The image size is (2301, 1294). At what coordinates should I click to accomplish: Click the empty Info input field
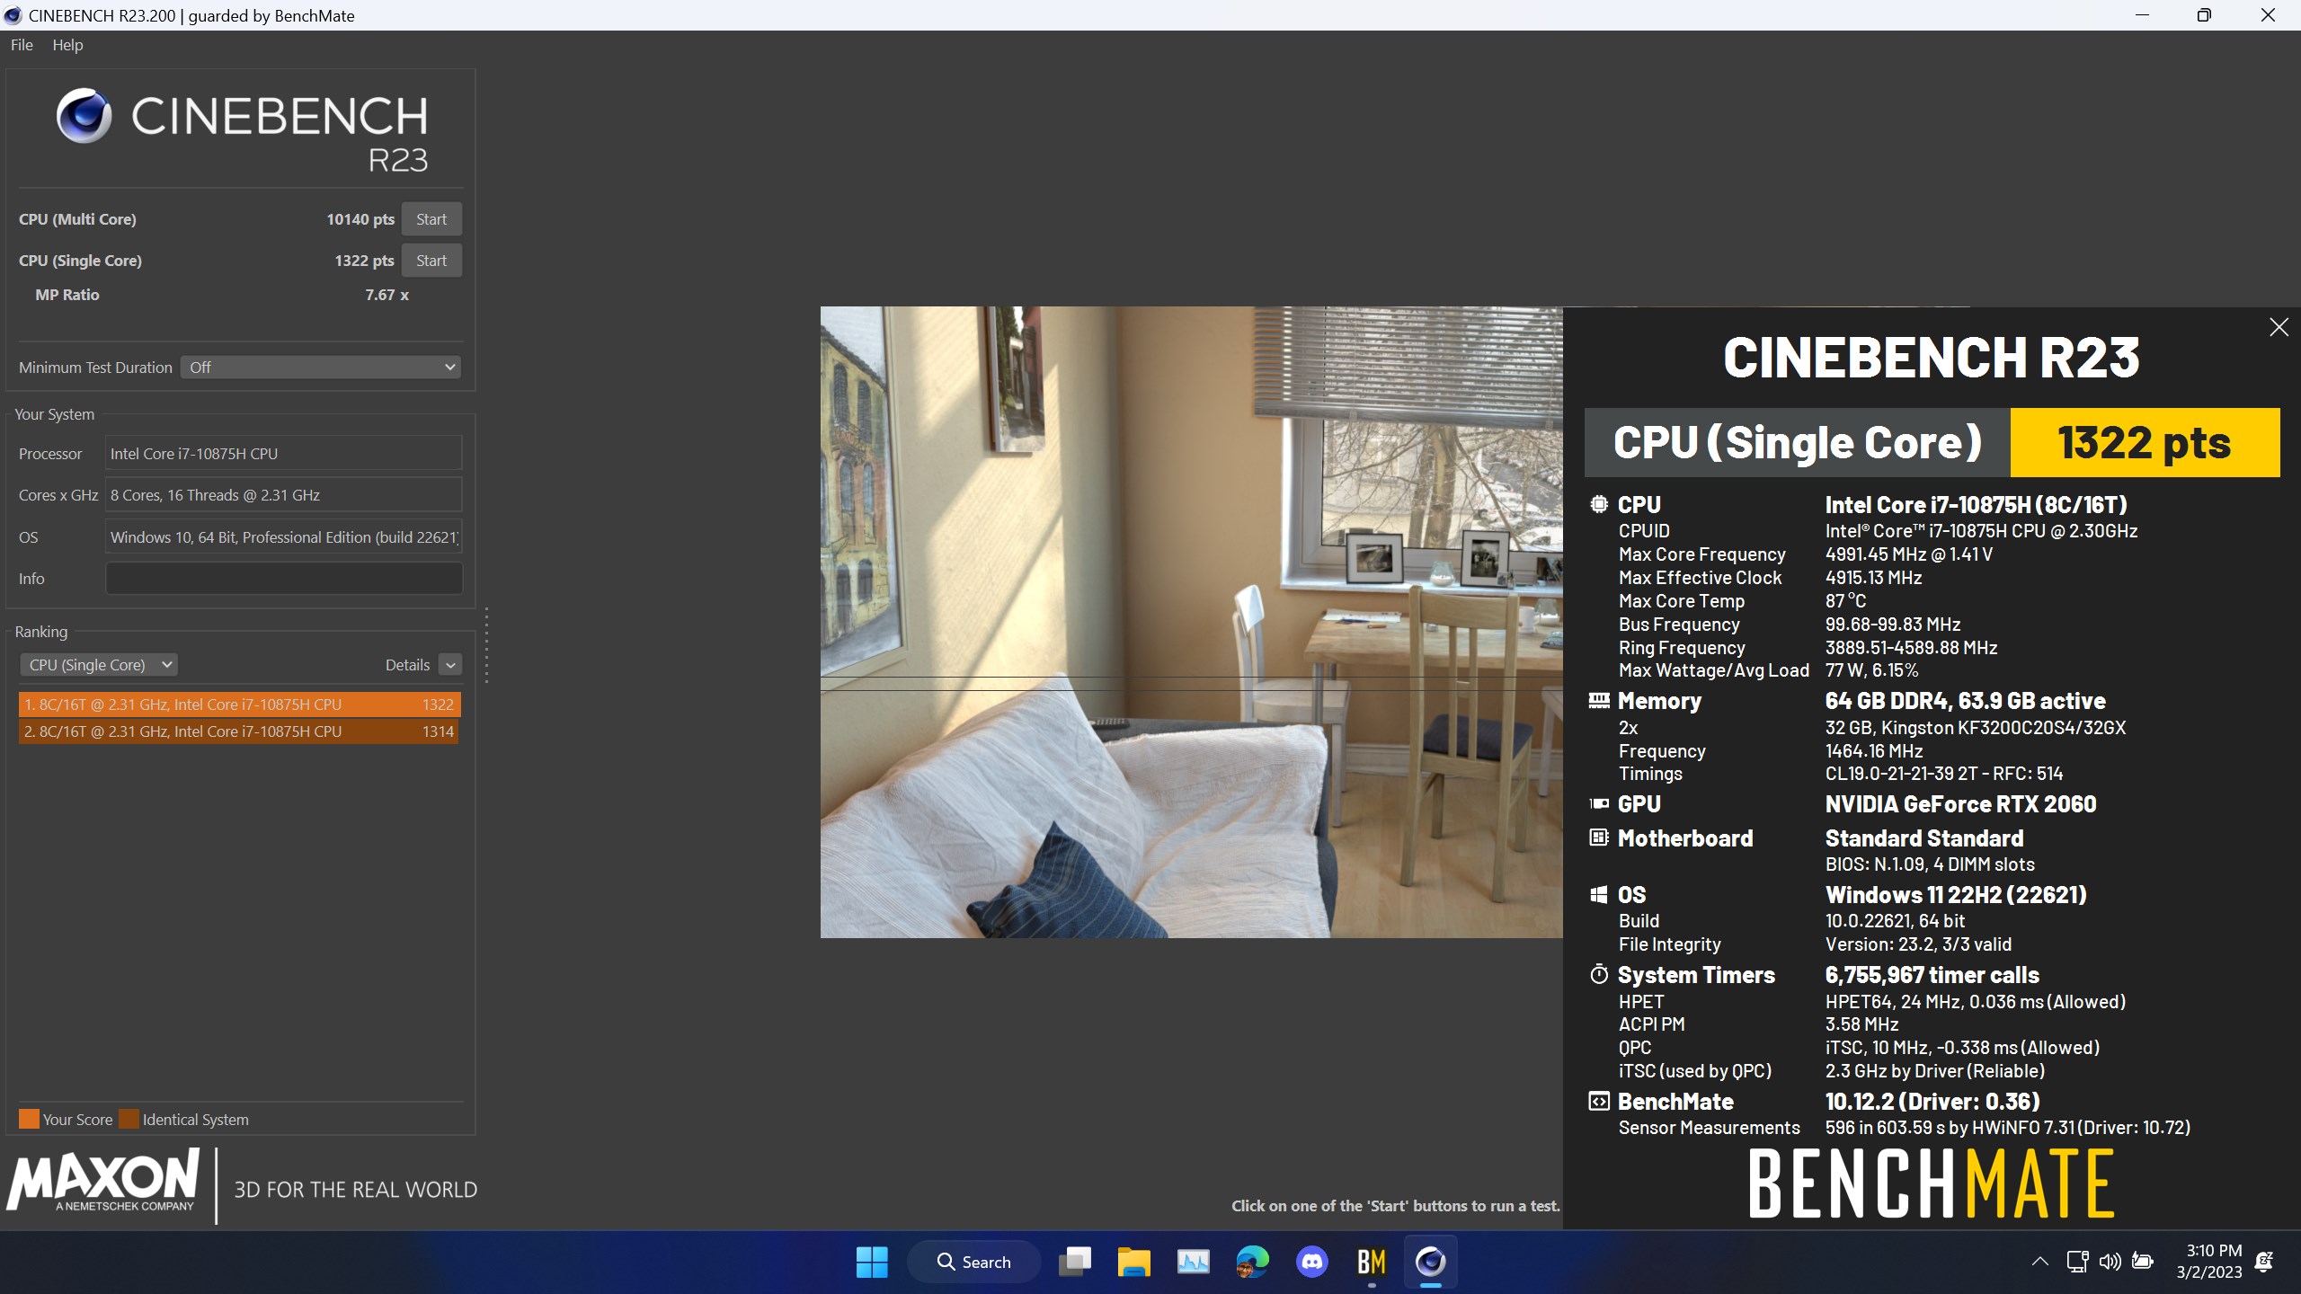pos(284,579)
